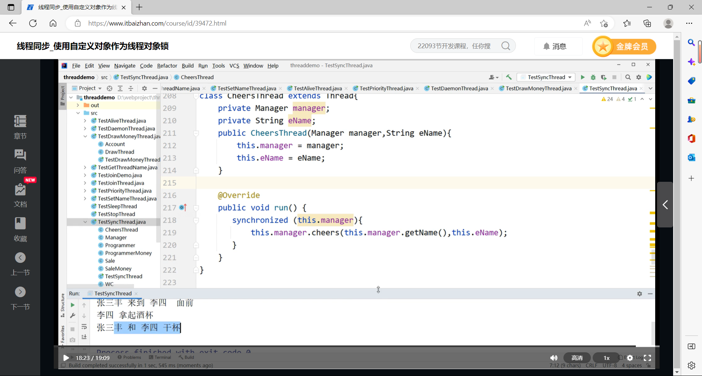Hide the Project panel with minus icon
The height and width of the screenshot is (376, 702).
pos(155,88)
